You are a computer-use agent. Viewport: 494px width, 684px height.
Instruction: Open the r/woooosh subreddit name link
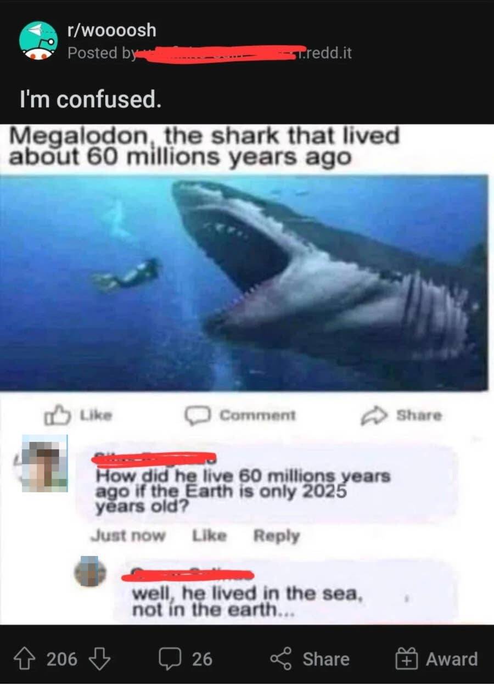click(111, 30)
